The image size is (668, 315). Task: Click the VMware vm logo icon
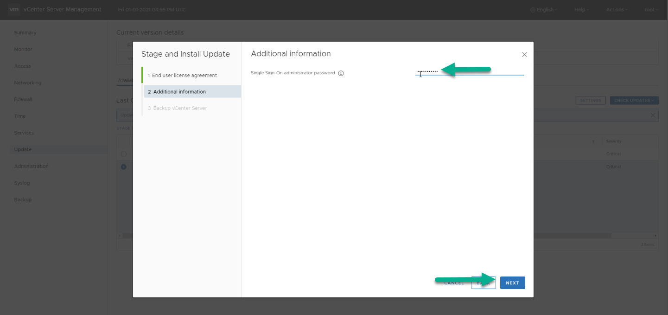14,9
